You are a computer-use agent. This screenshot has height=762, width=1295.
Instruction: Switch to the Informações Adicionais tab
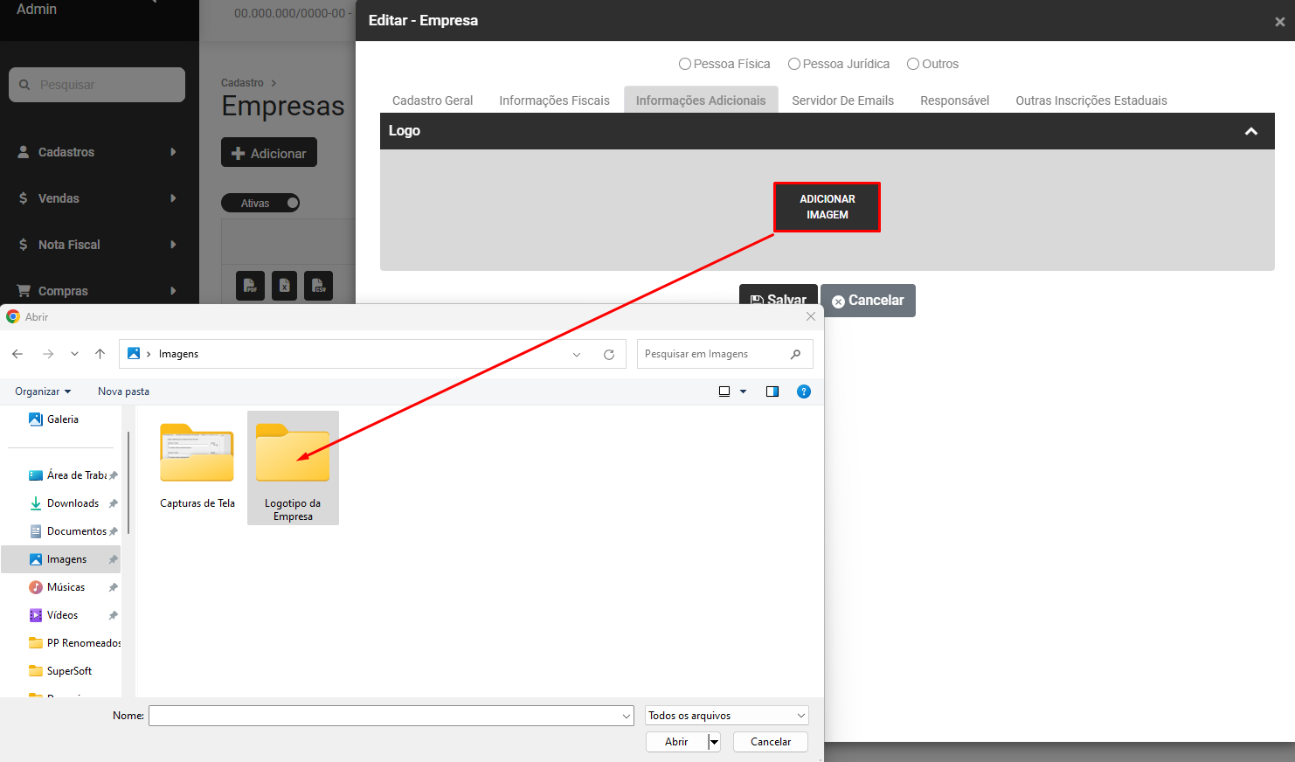[701, 100]
